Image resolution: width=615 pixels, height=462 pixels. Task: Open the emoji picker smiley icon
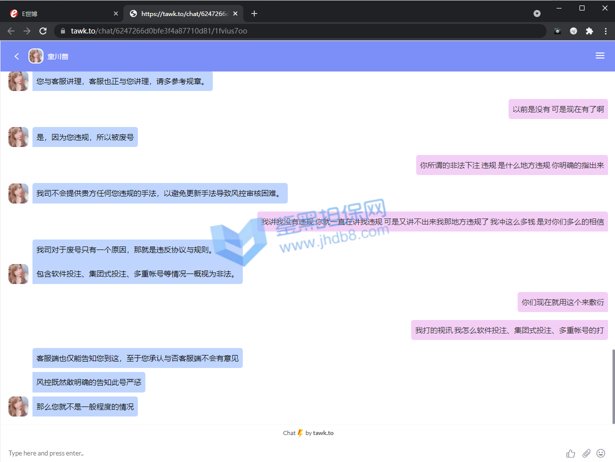tap(601, 453)
